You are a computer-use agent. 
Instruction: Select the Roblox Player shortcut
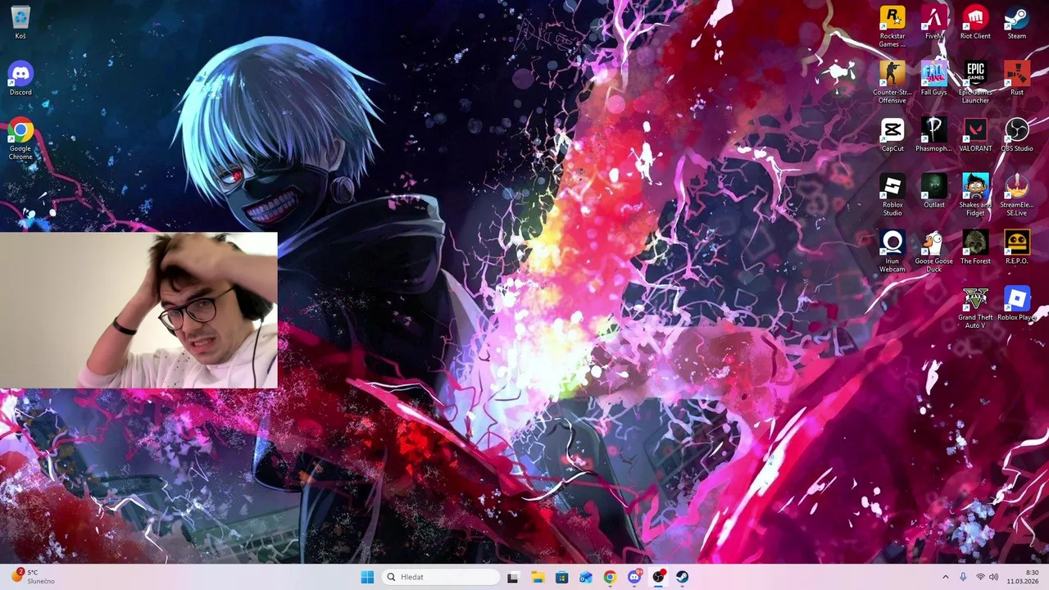pos(1017,305)
